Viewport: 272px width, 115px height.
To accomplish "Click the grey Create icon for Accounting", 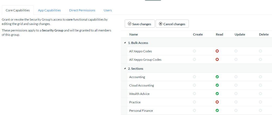I will click(194, 77).
